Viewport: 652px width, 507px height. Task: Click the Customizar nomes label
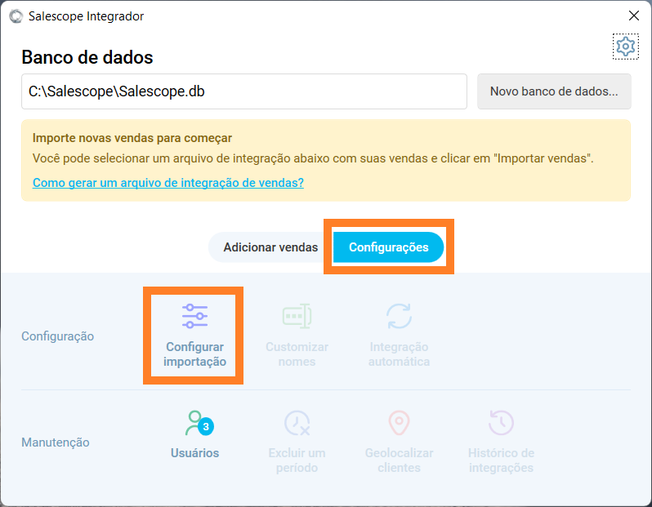pos(297,354)
